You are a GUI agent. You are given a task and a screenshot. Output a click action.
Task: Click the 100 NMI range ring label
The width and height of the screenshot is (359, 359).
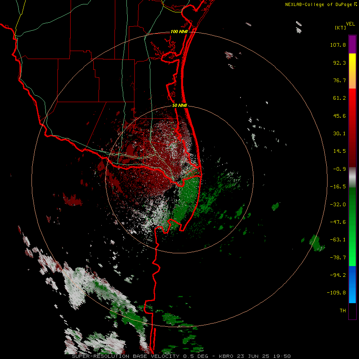pos(179,32)
